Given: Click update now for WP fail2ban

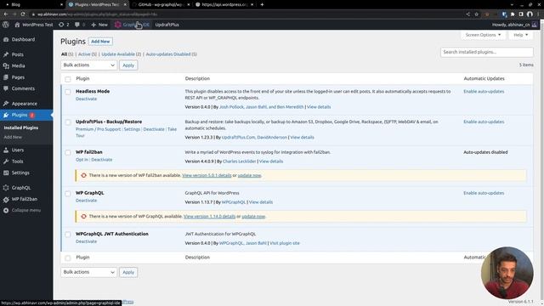Looking at the screenshot, I should 249,176.
